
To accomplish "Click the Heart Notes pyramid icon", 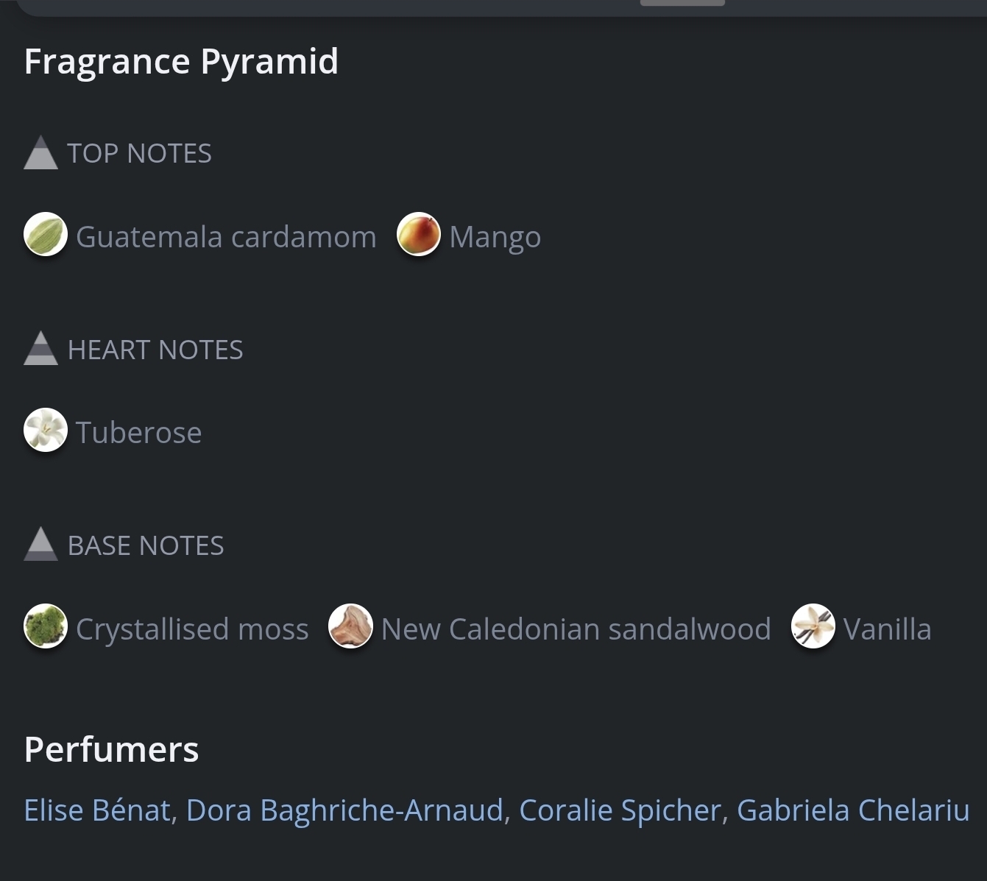I will tap(40, 349).
